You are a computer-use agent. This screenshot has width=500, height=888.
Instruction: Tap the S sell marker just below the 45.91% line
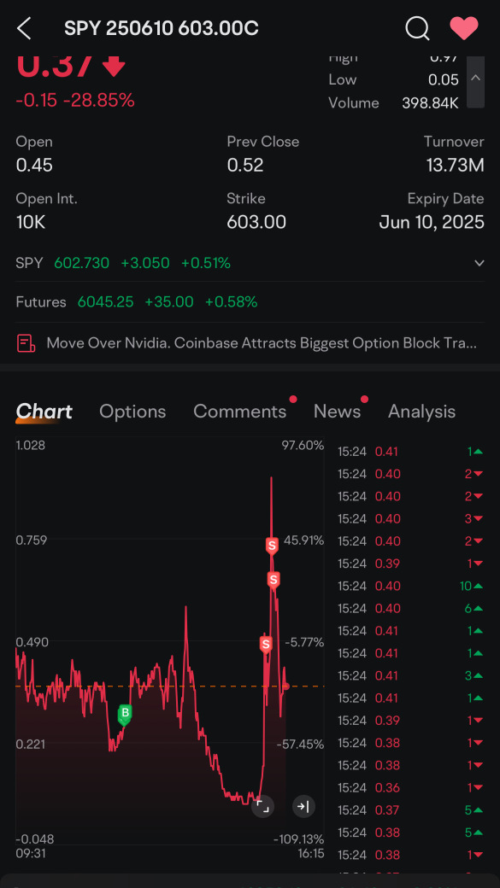(x=274, y=580)
